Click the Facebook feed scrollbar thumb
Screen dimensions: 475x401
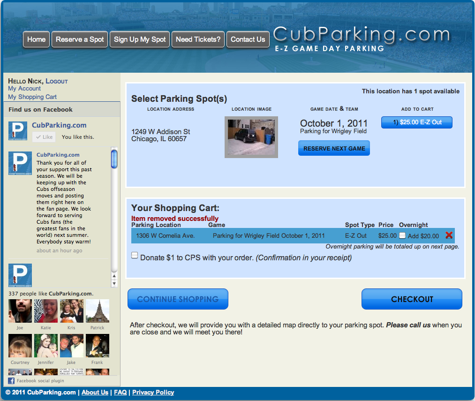114,159
